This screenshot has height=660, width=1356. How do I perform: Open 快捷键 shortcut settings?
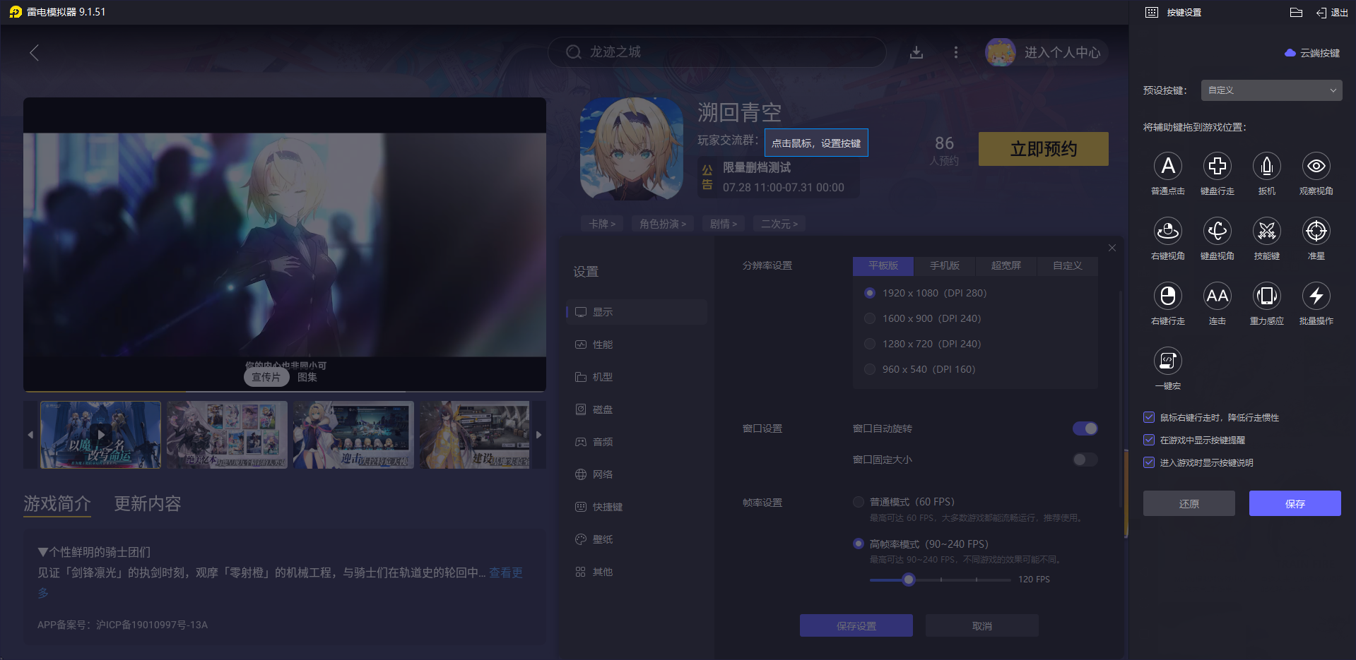tap(637, 507)
